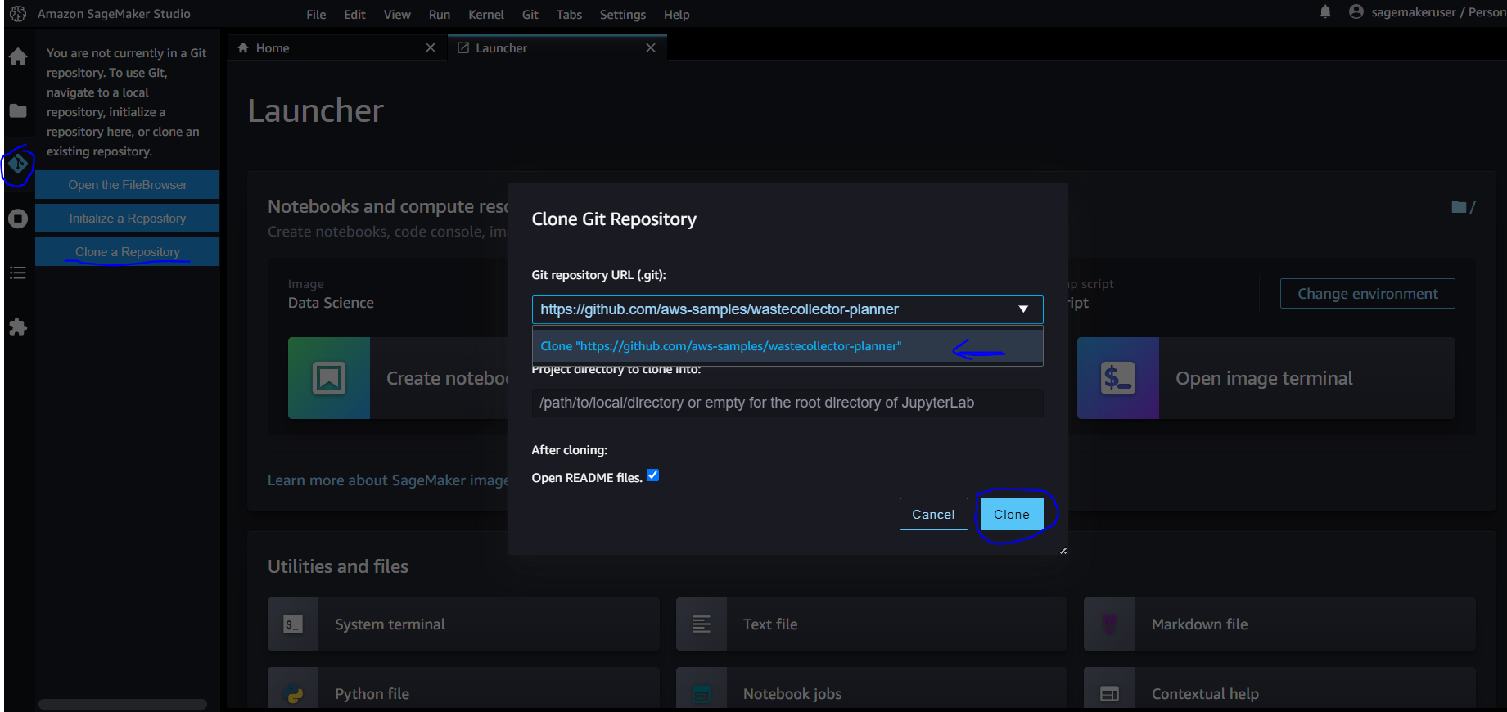
Task: Open the Settings menu
Action: click(623, 15)
